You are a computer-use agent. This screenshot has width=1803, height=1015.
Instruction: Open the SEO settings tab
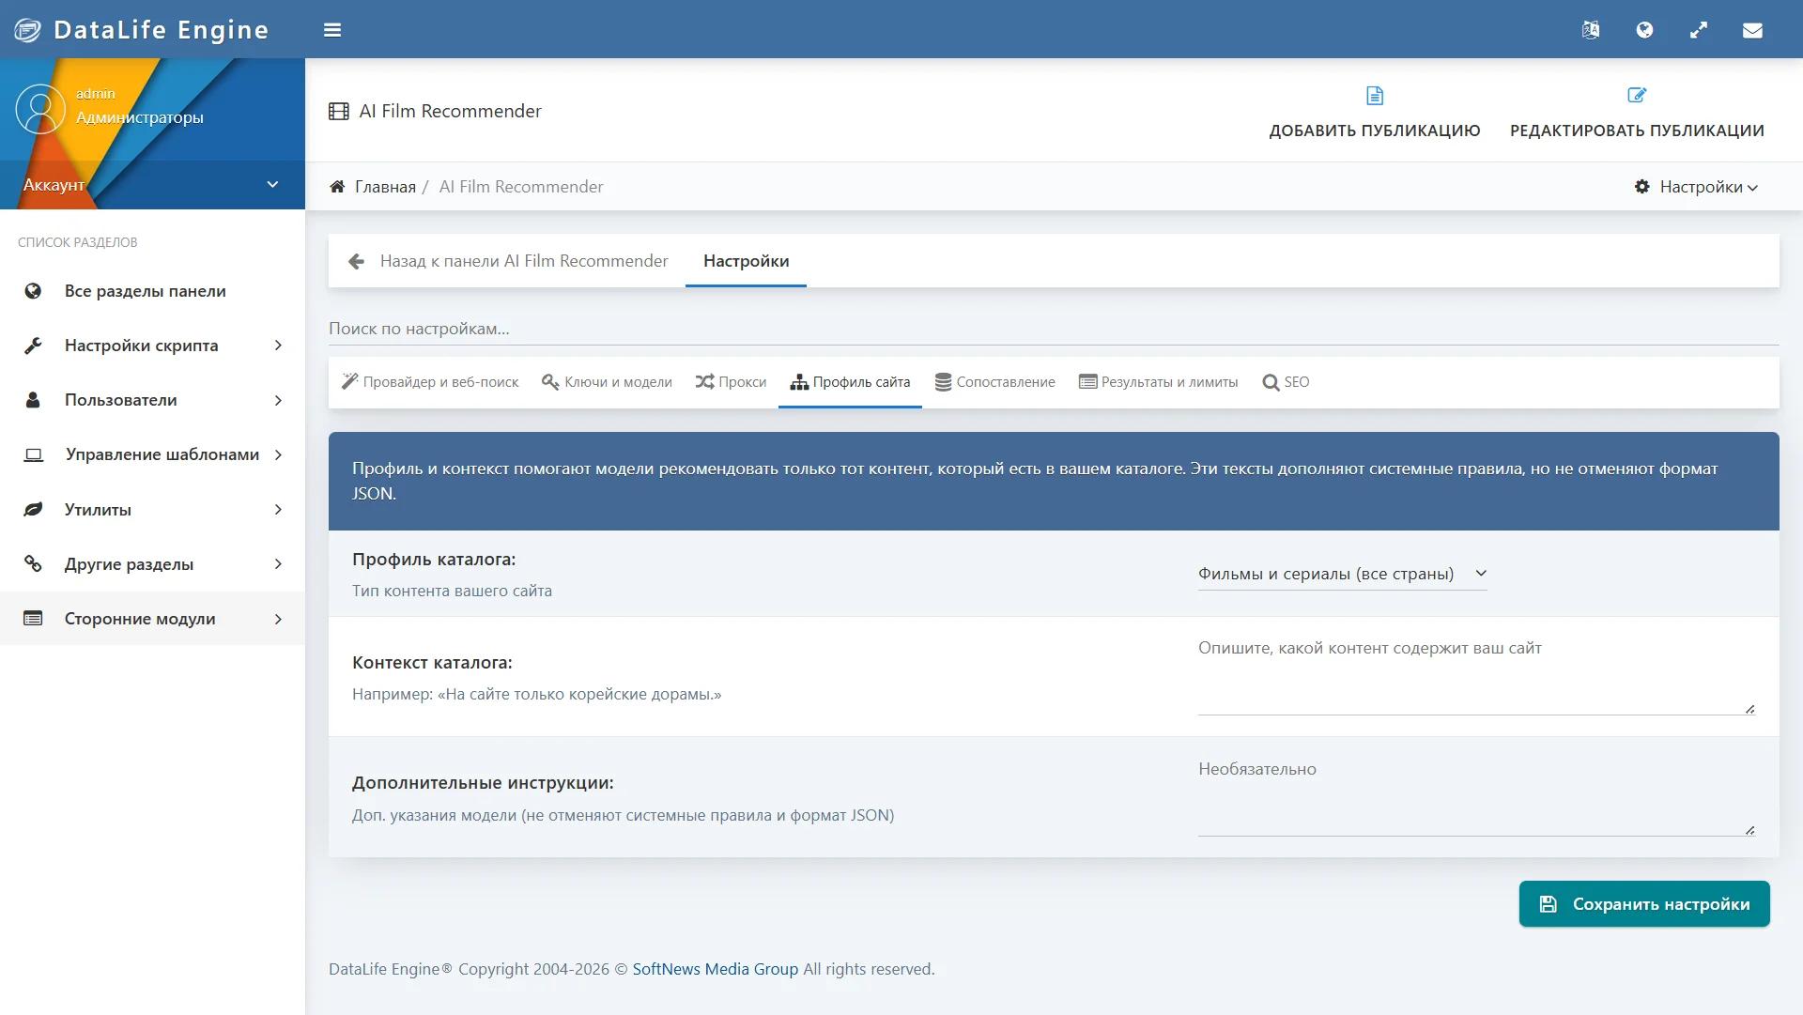point(1286,382)
